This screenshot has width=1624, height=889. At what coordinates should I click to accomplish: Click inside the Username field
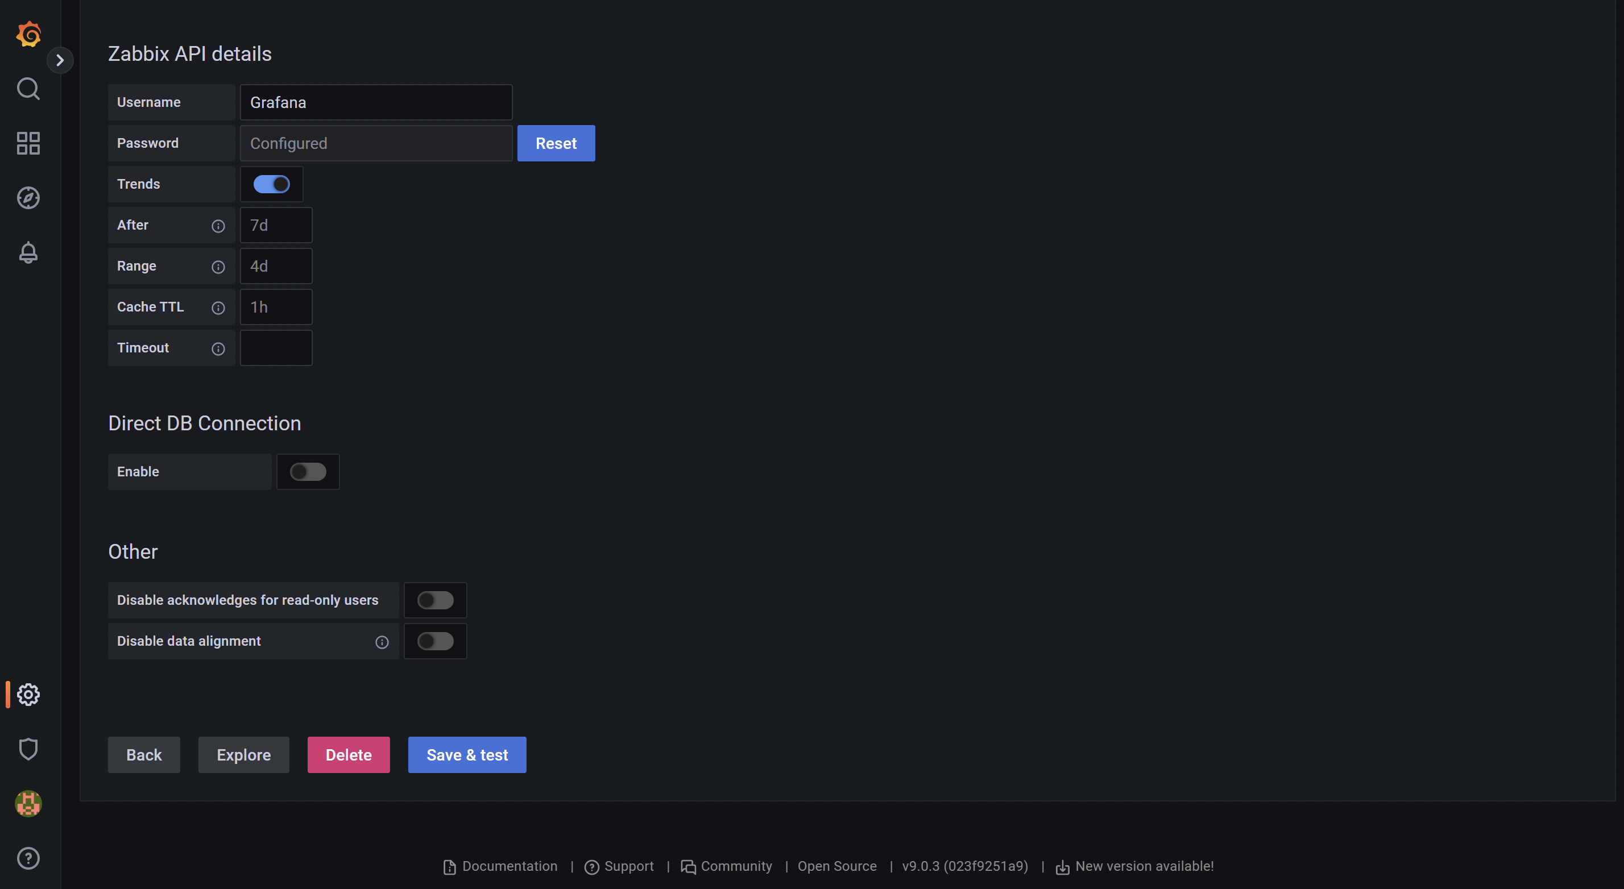click(376, 102)
